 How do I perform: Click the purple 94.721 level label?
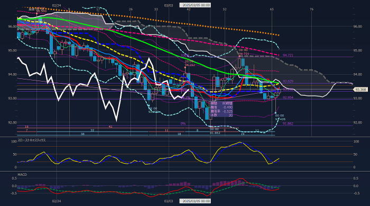point(288,55)
